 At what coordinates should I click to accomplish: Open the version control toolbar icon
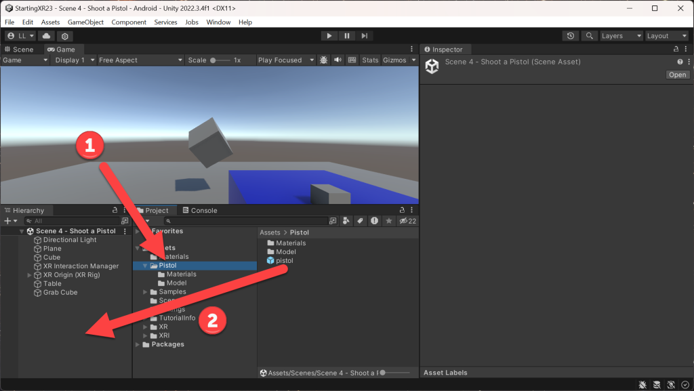[x=65, y=36]
